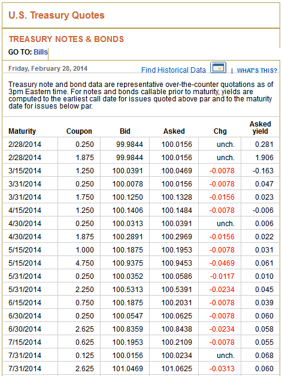Viewport: 282px width, 376px height.
Task: Select maturity cell 6/15/2014
Action: 25,303
